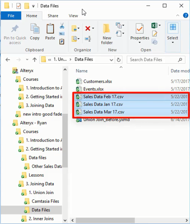The width and height of the screenshot is (190, 224).
Task: Click the Cut scissors icon
Action: click(x=62, y=26)
